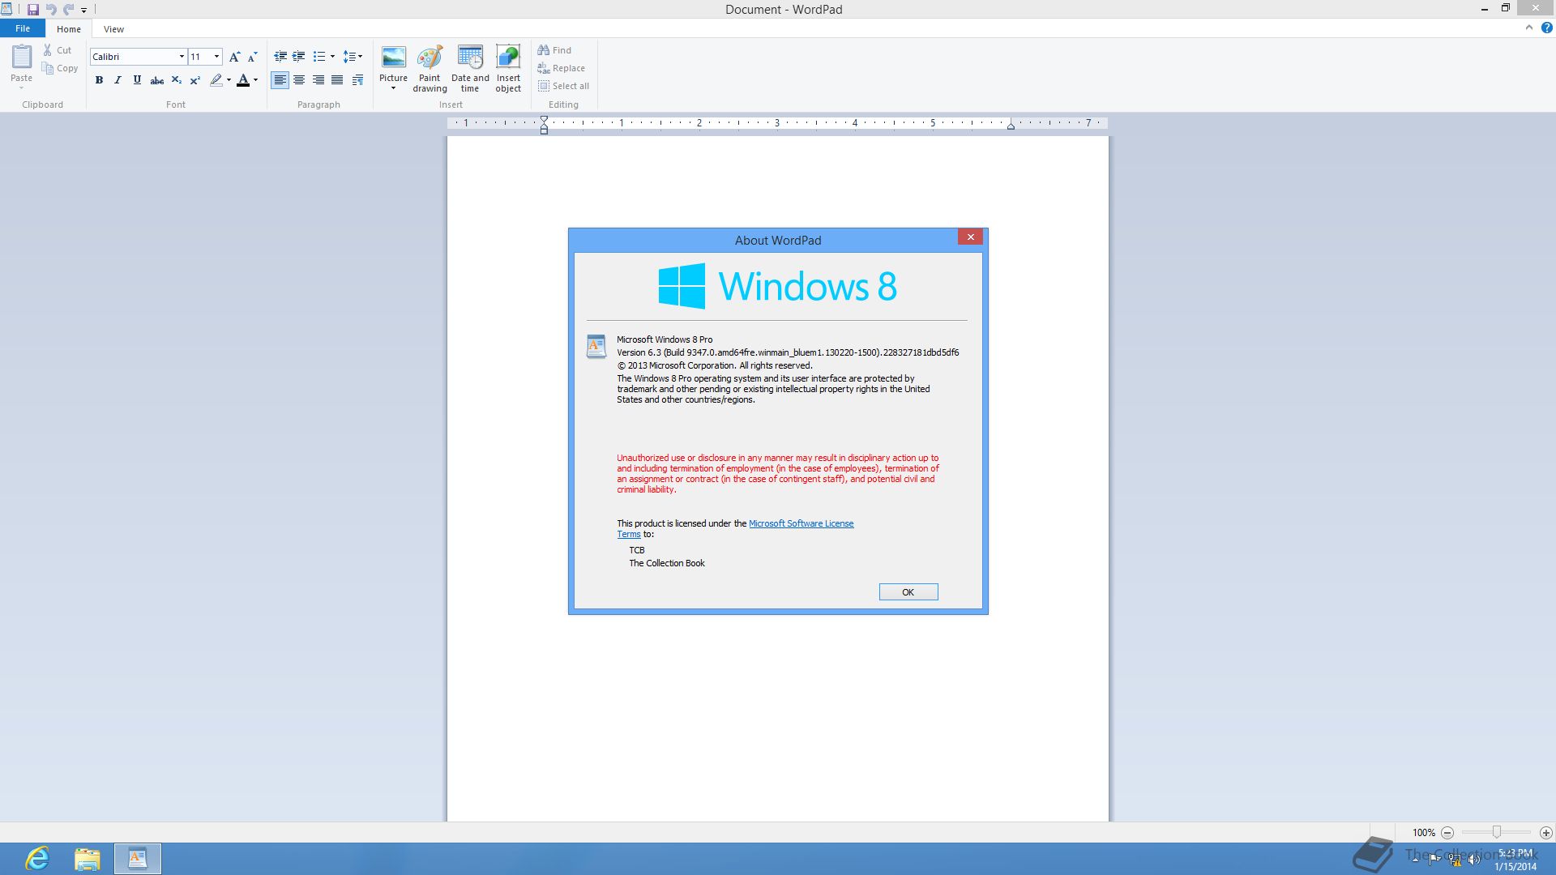Click the Redo arrow icon
1556x875 pixels.
tap(69, 10)
